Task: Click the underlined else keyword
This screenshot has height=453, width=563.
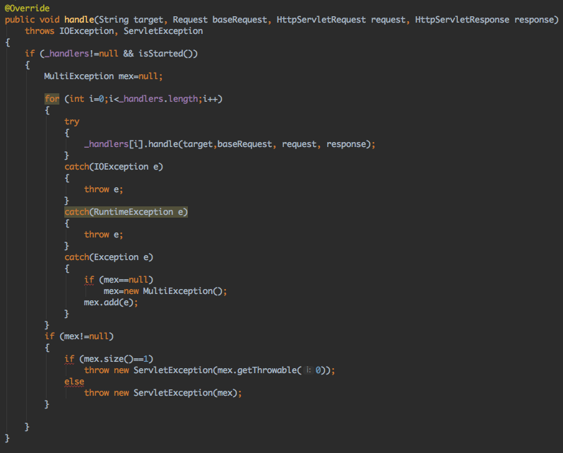Action: (73, 381)
